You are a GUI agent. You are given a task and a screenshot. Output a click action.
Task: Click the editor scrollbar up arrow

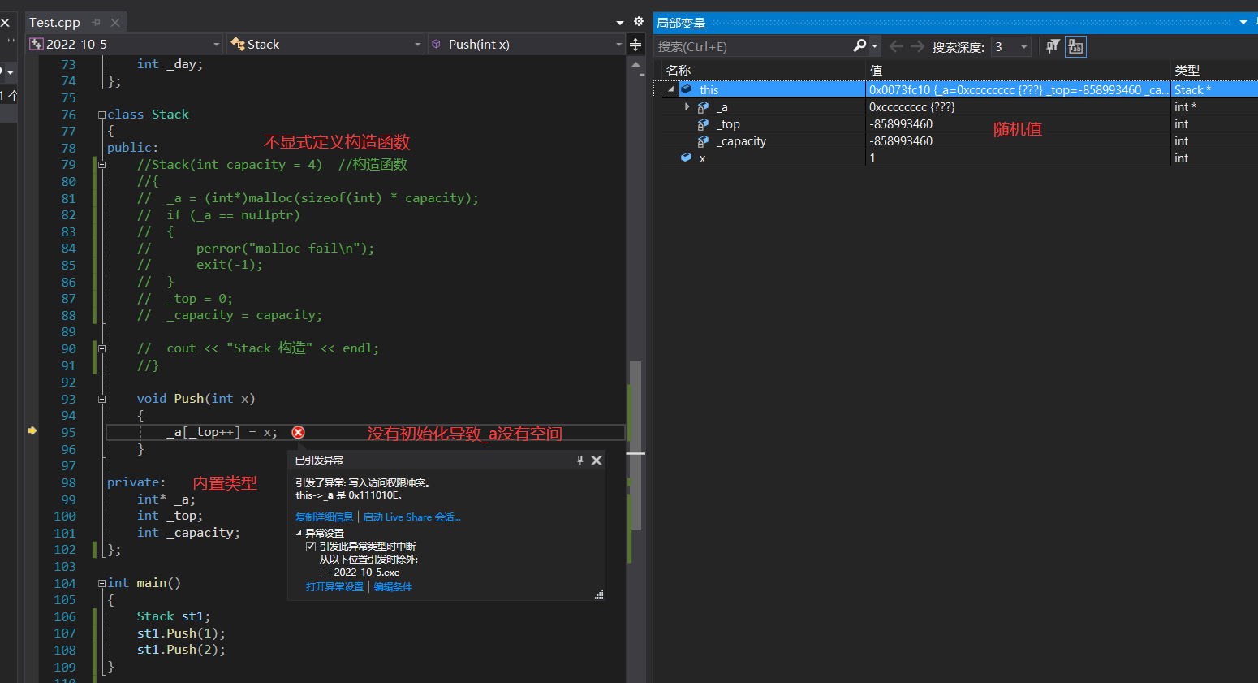(x=635, y=63)
